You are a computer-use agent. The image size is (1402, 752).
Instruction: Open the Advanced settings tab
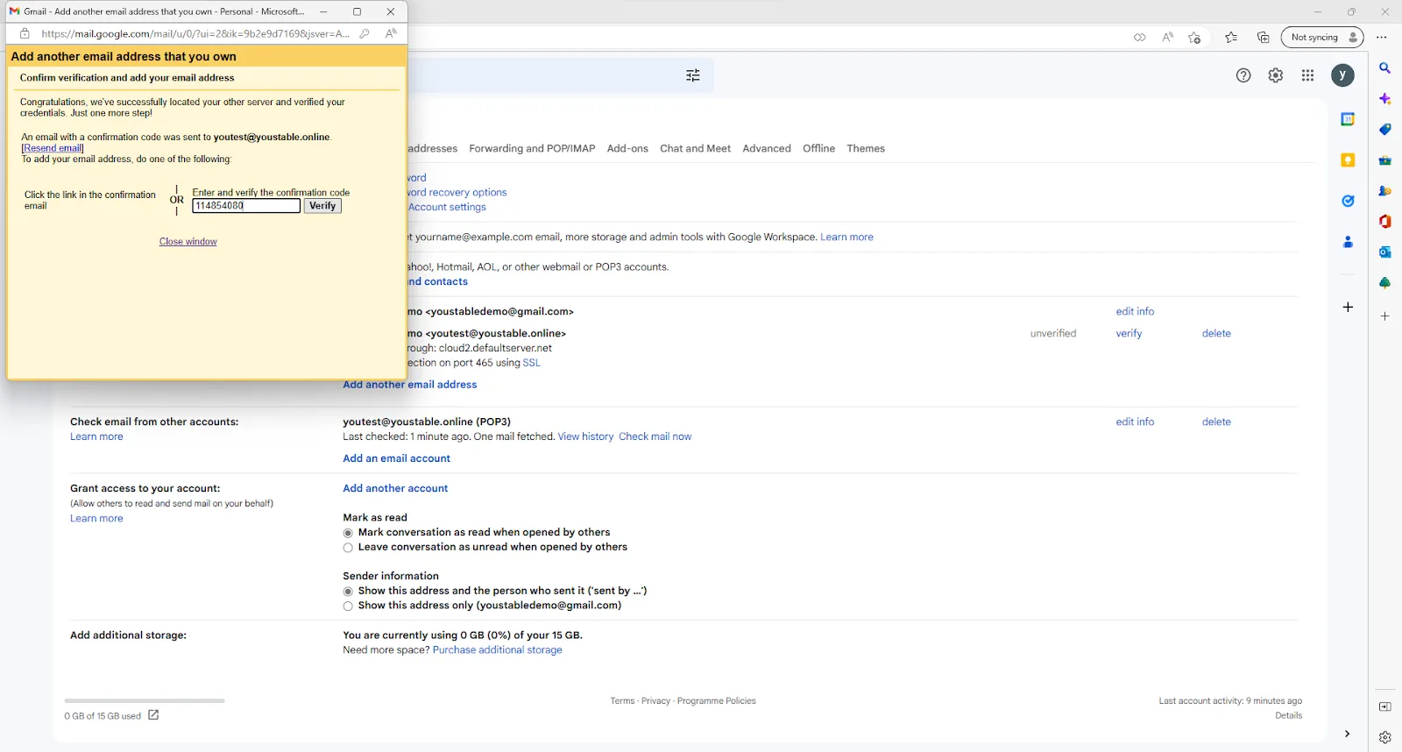click(767, 148)
